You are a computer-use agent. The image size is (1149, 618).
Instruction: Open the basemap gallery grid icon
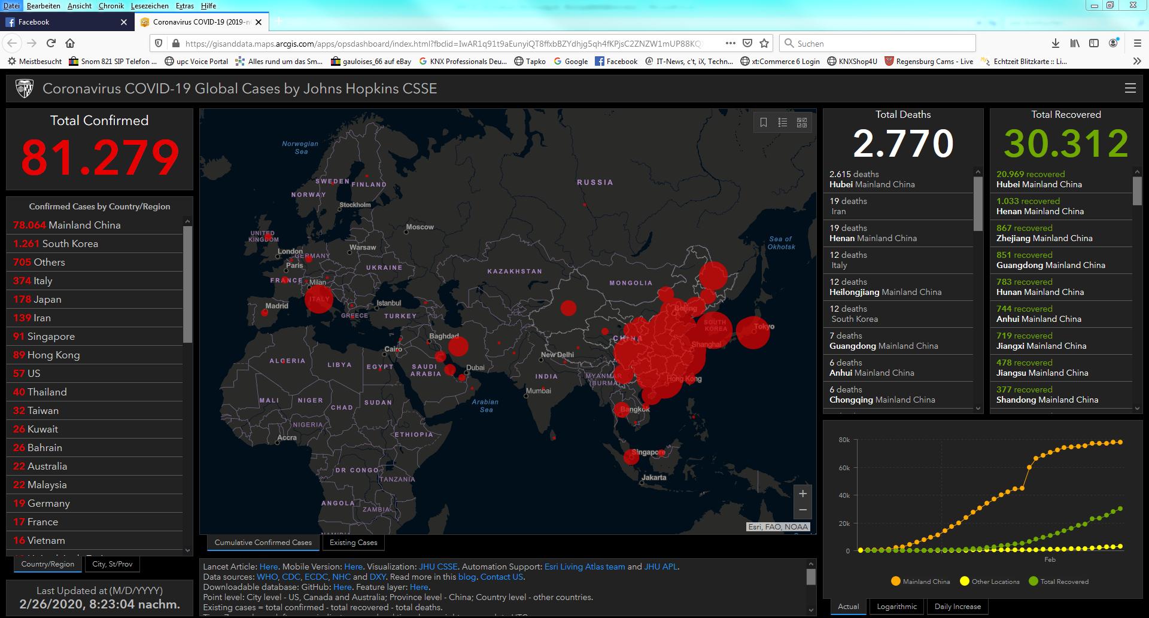pos(802,123)
